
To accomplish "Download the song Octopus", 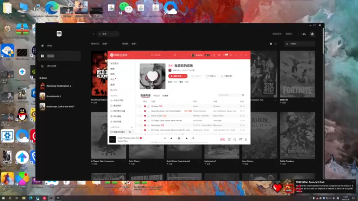I will (x=149, y=106).
